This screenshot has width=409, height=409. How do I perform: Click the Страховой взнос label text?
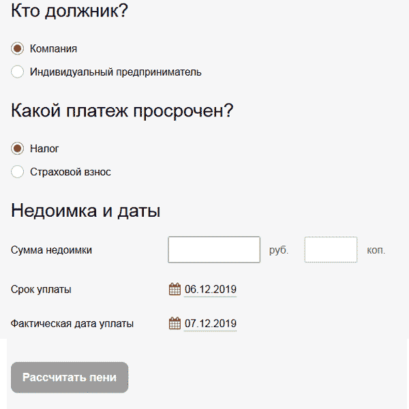[x=70, y=172]
